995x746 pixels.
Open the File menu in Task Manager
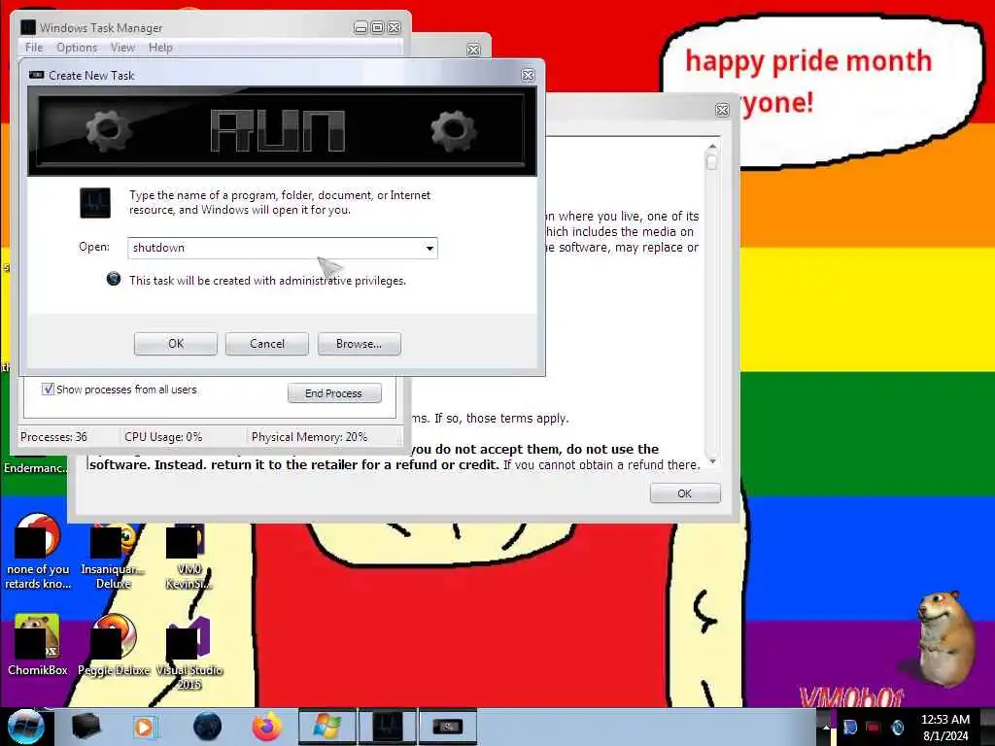point(34,48)
